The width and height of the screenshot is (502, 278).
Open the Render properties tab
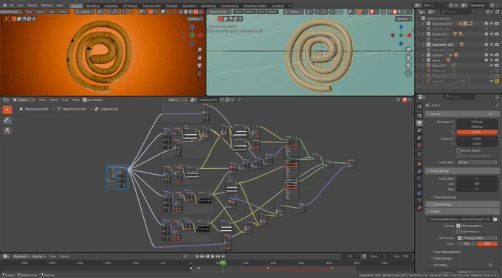coord(419,116)
